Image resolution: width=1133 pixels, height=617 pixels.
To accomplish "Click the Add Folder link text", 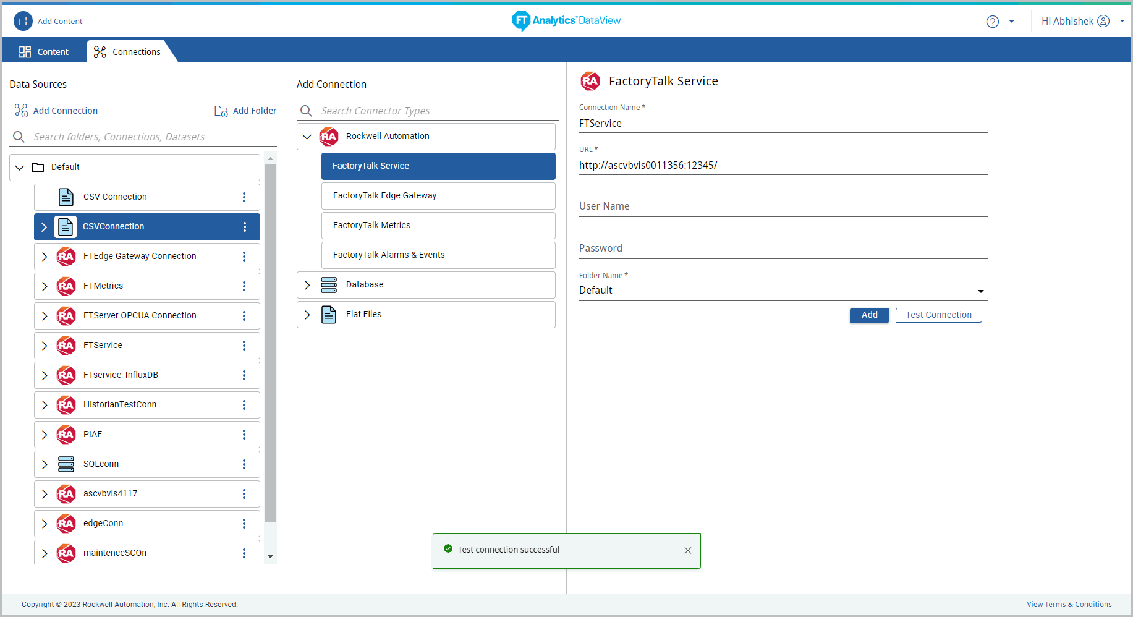I will (x=255, y=111).
